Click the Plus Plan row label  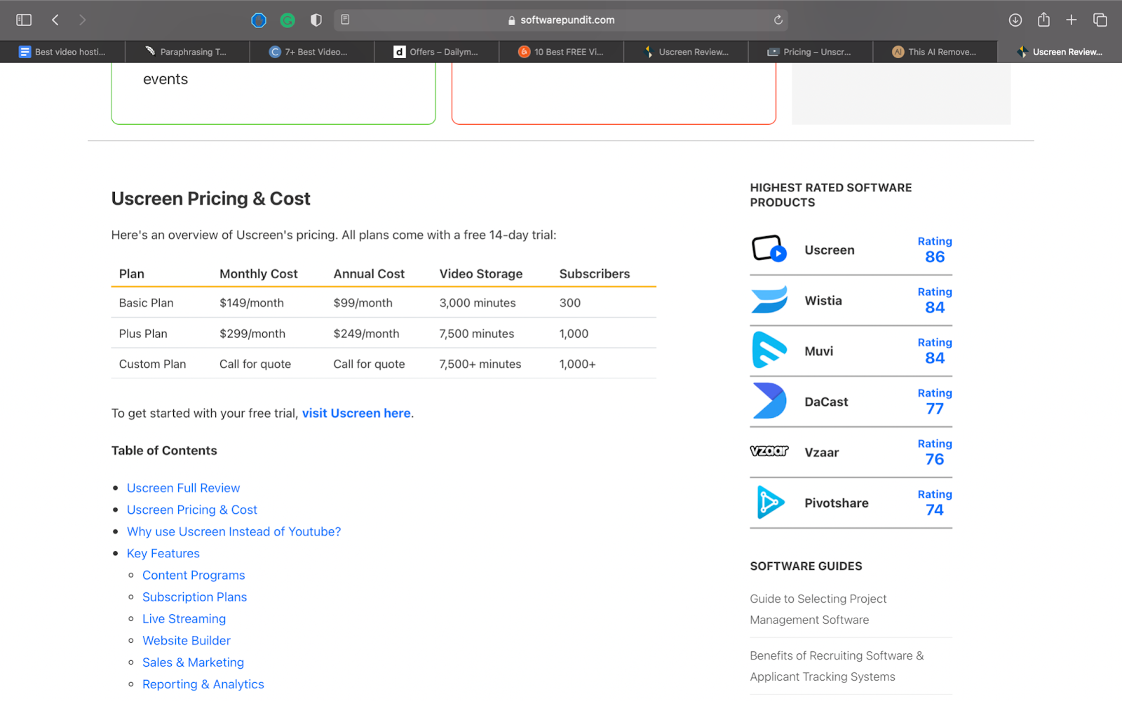pyautogui.click(x=143, y=334)
